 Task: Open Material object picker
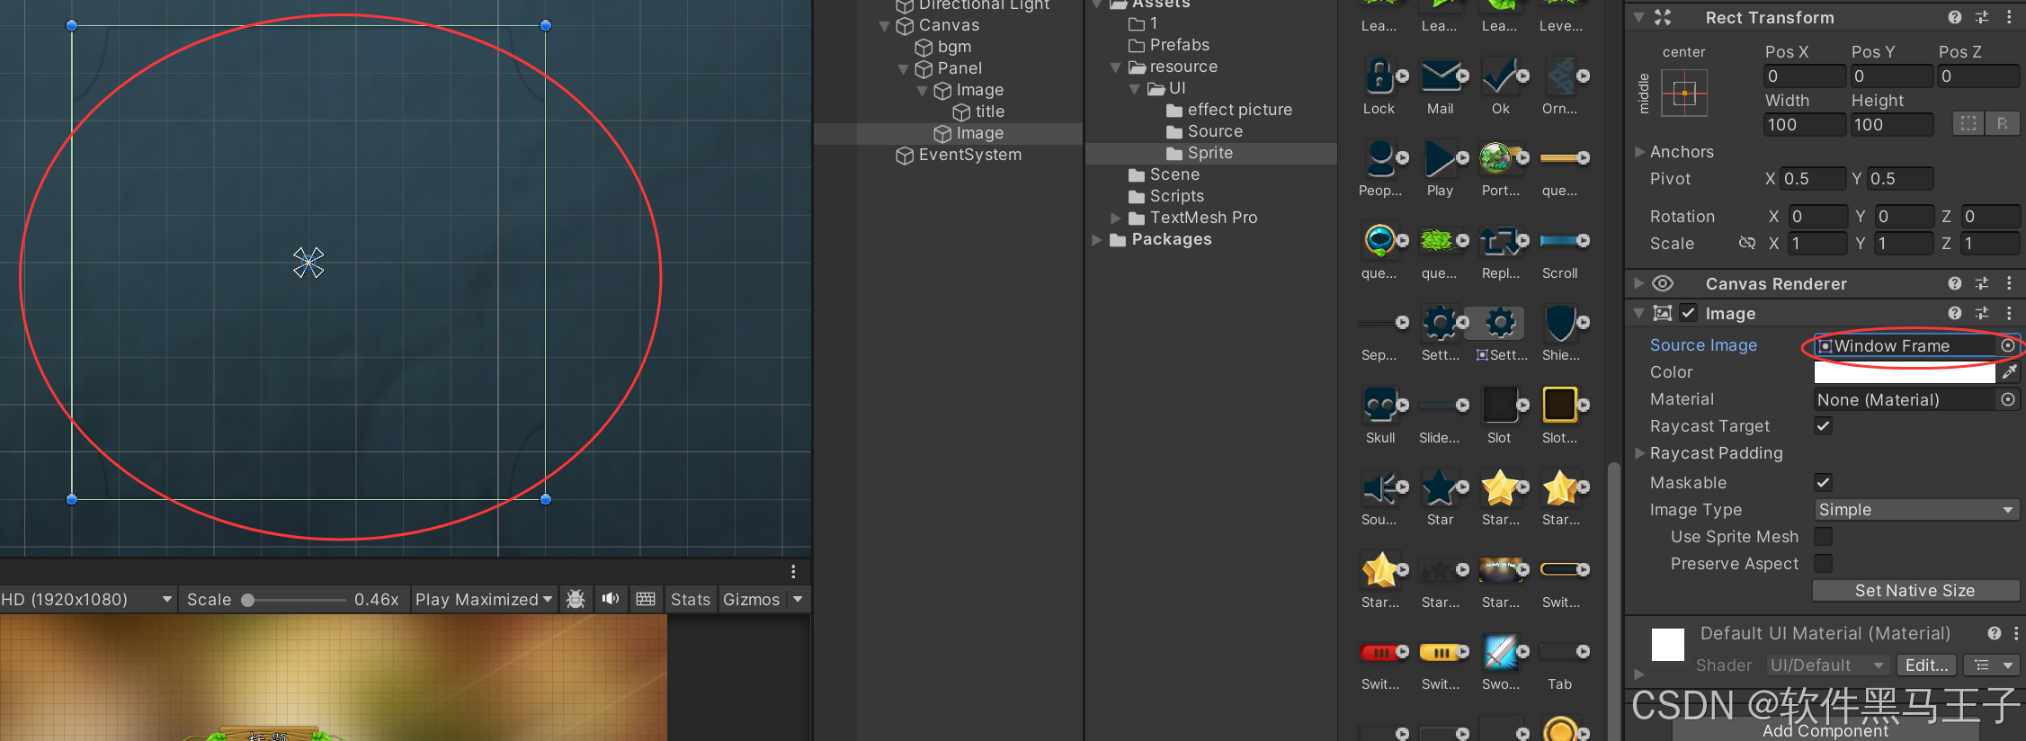2008,399
